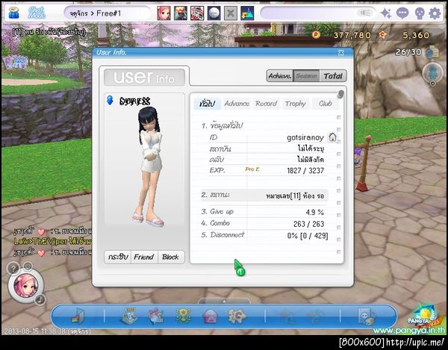Open the trophy icon in bottom bar
Image resolution: width=448 pixels, height=350 pixels.
(183, 316)
